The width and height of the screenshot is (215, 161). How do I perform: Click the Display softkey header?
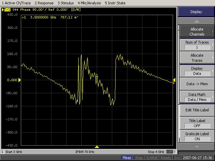point(196,12)
